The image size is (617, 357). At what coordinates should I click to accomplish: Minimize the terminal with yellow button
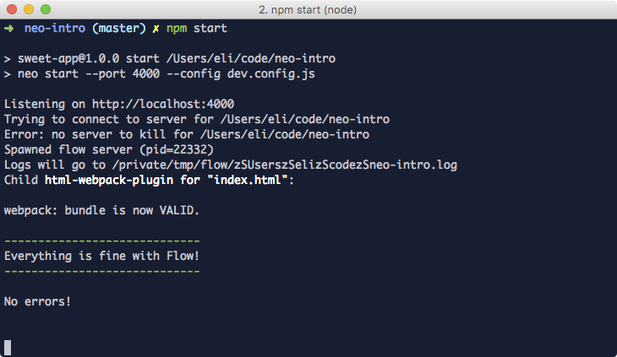(x=29, y=9)
